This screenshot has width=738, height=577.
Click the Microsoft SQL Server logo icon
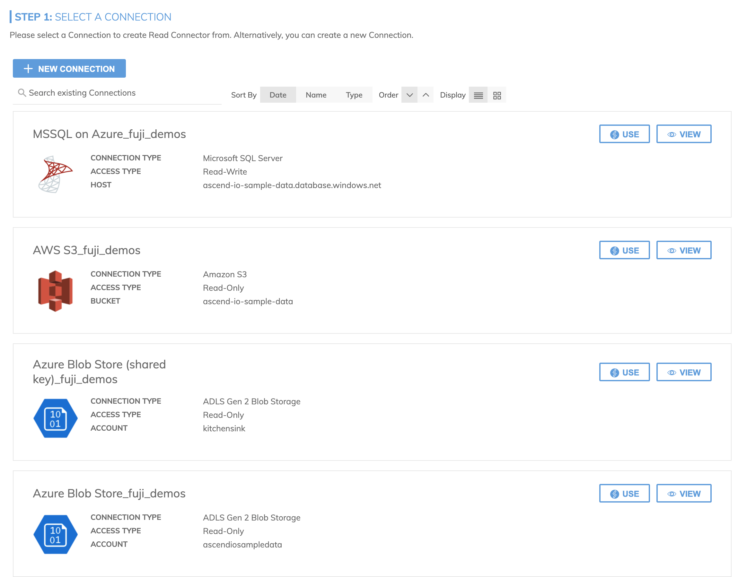[x=55, y=174]
